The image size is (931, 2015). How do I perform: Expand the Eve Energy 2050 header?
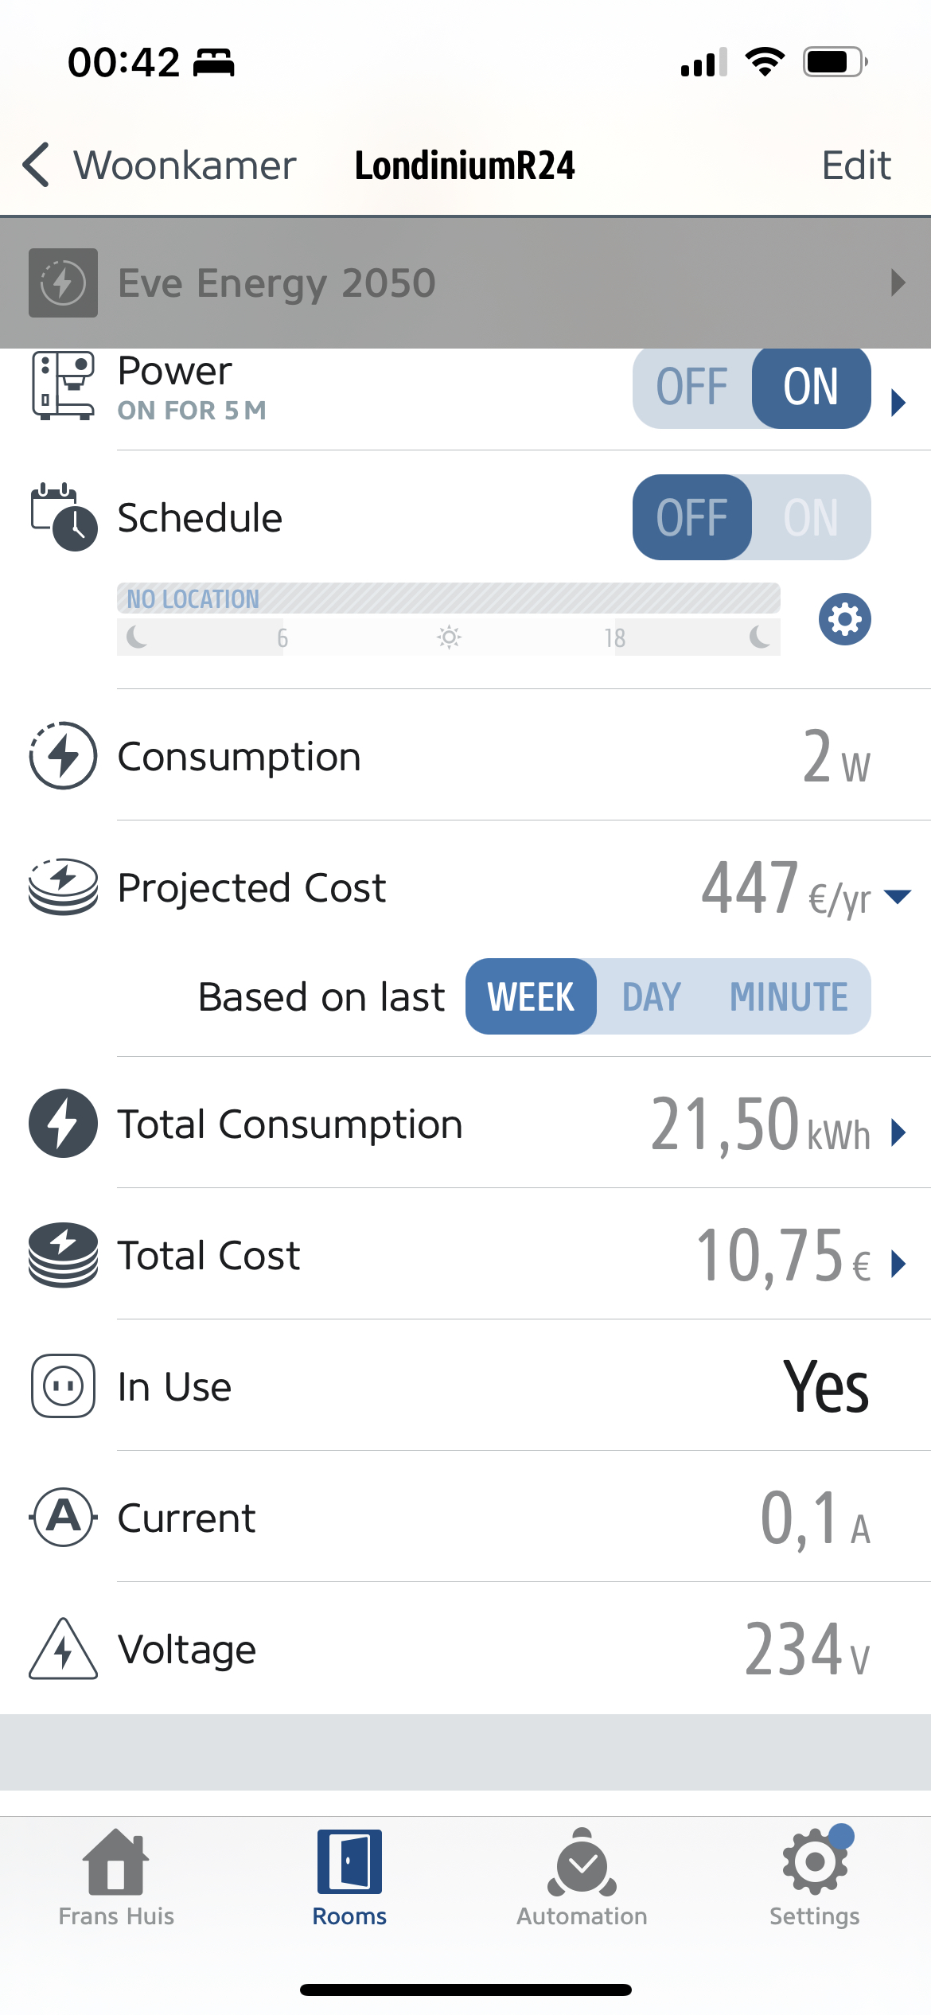[898, 283]
